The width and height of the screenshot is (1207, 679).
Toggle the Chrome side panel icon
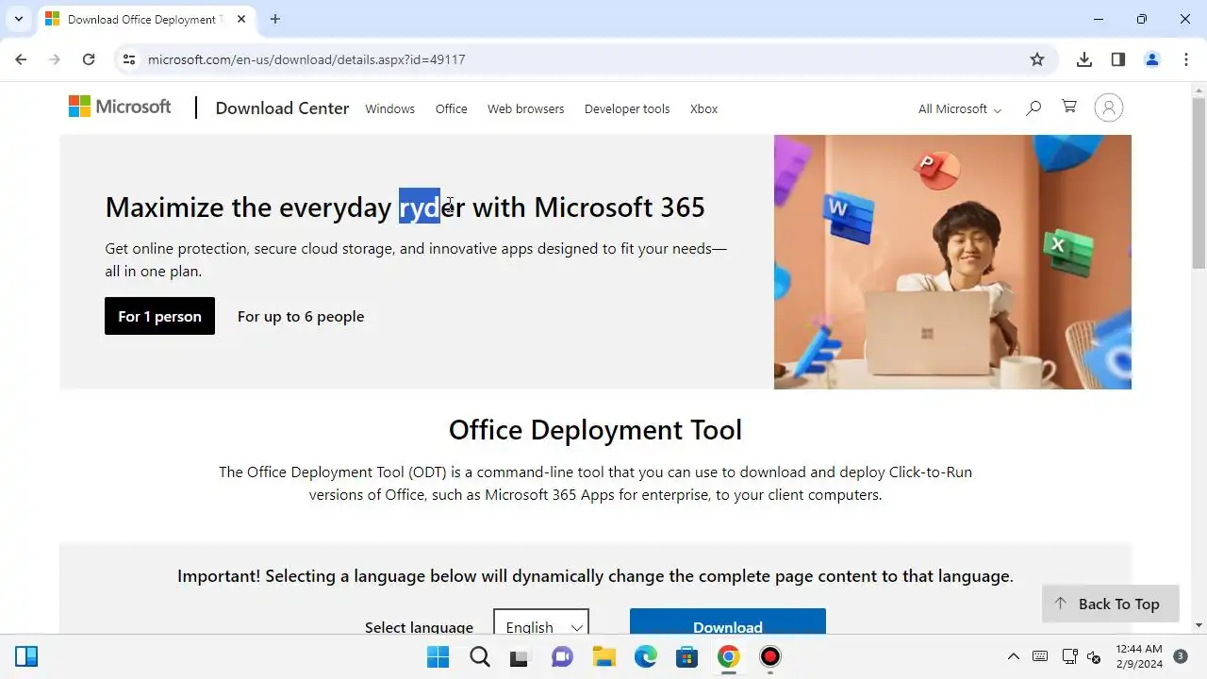(1118, 59)
